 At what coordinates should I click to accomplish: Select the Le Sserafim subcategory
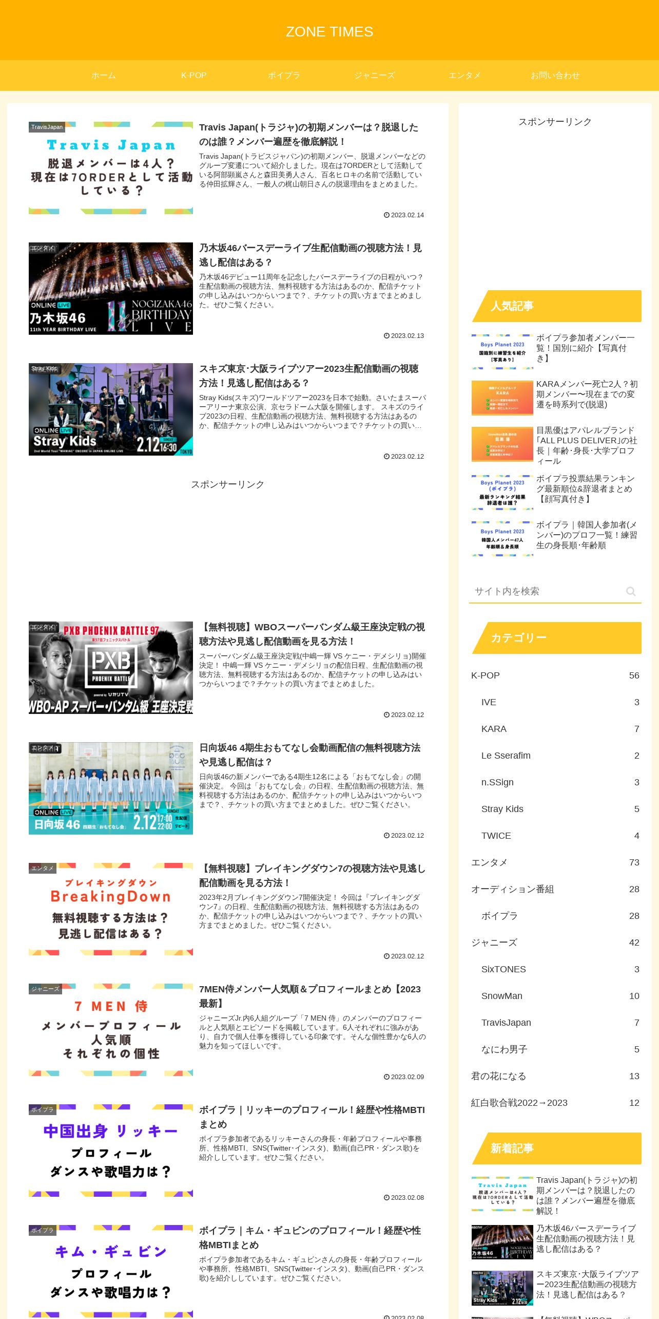click(560, 756)
